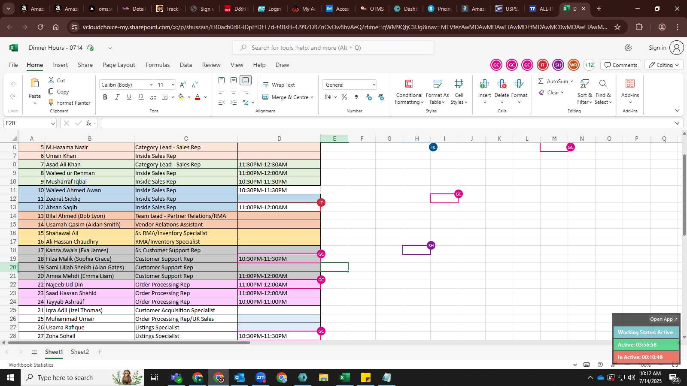Screen dimensions: 687x386
Task: Toggle bold formatting
Action: (105, 97)
